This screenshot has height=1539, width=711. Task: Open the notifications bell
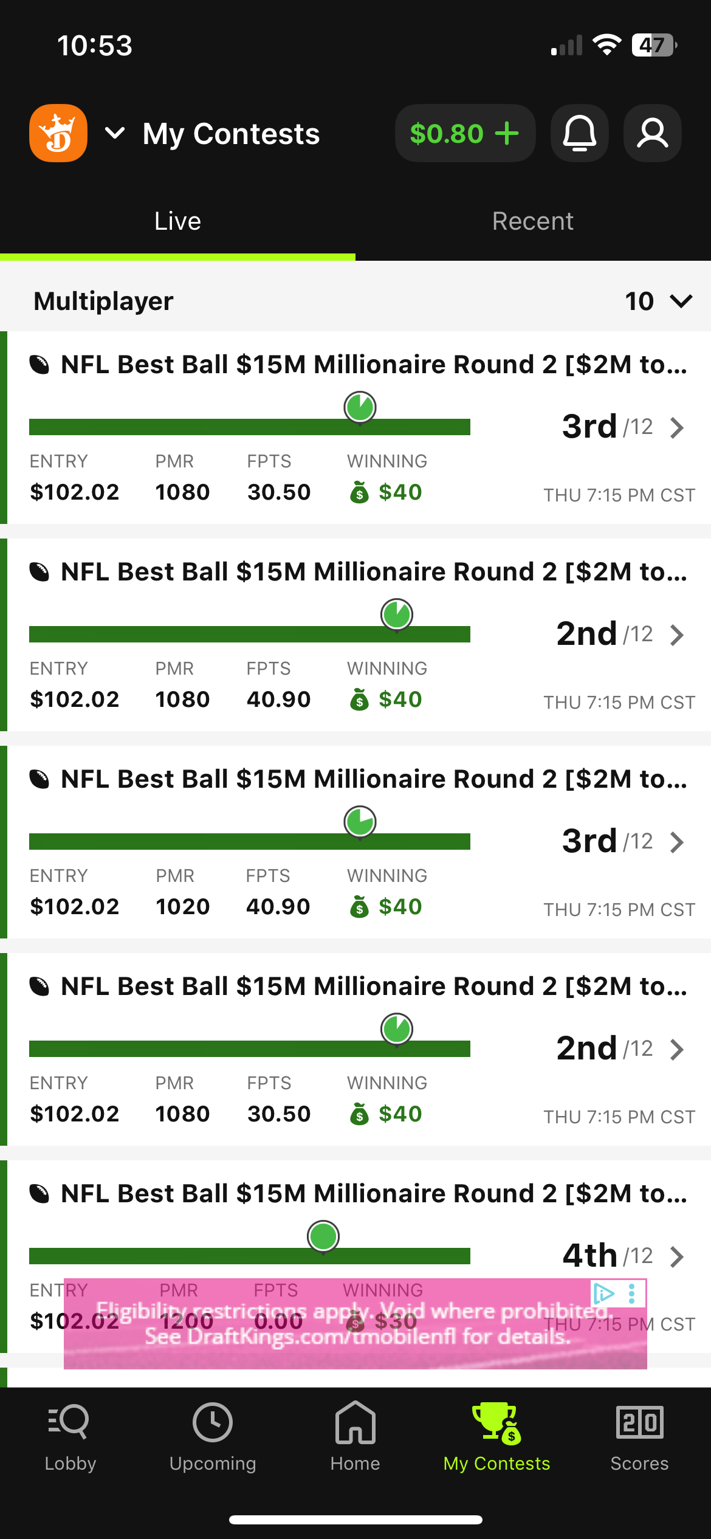580,133
